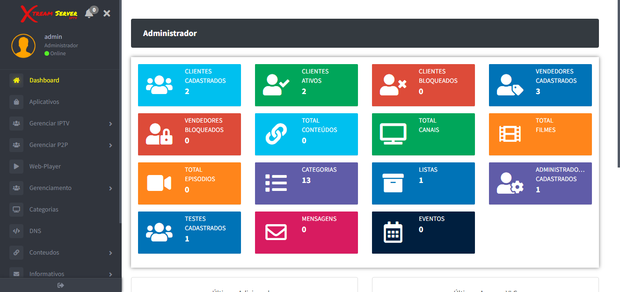Open the Clientes Cadastrados card
Image resolution: width=620 pixels, height=292 pixels.
point(189,85)
